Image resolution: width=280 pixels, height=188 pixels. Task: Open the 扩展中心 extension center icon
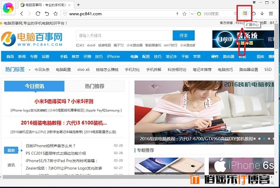pyautogui.click(x=245, y=14)
